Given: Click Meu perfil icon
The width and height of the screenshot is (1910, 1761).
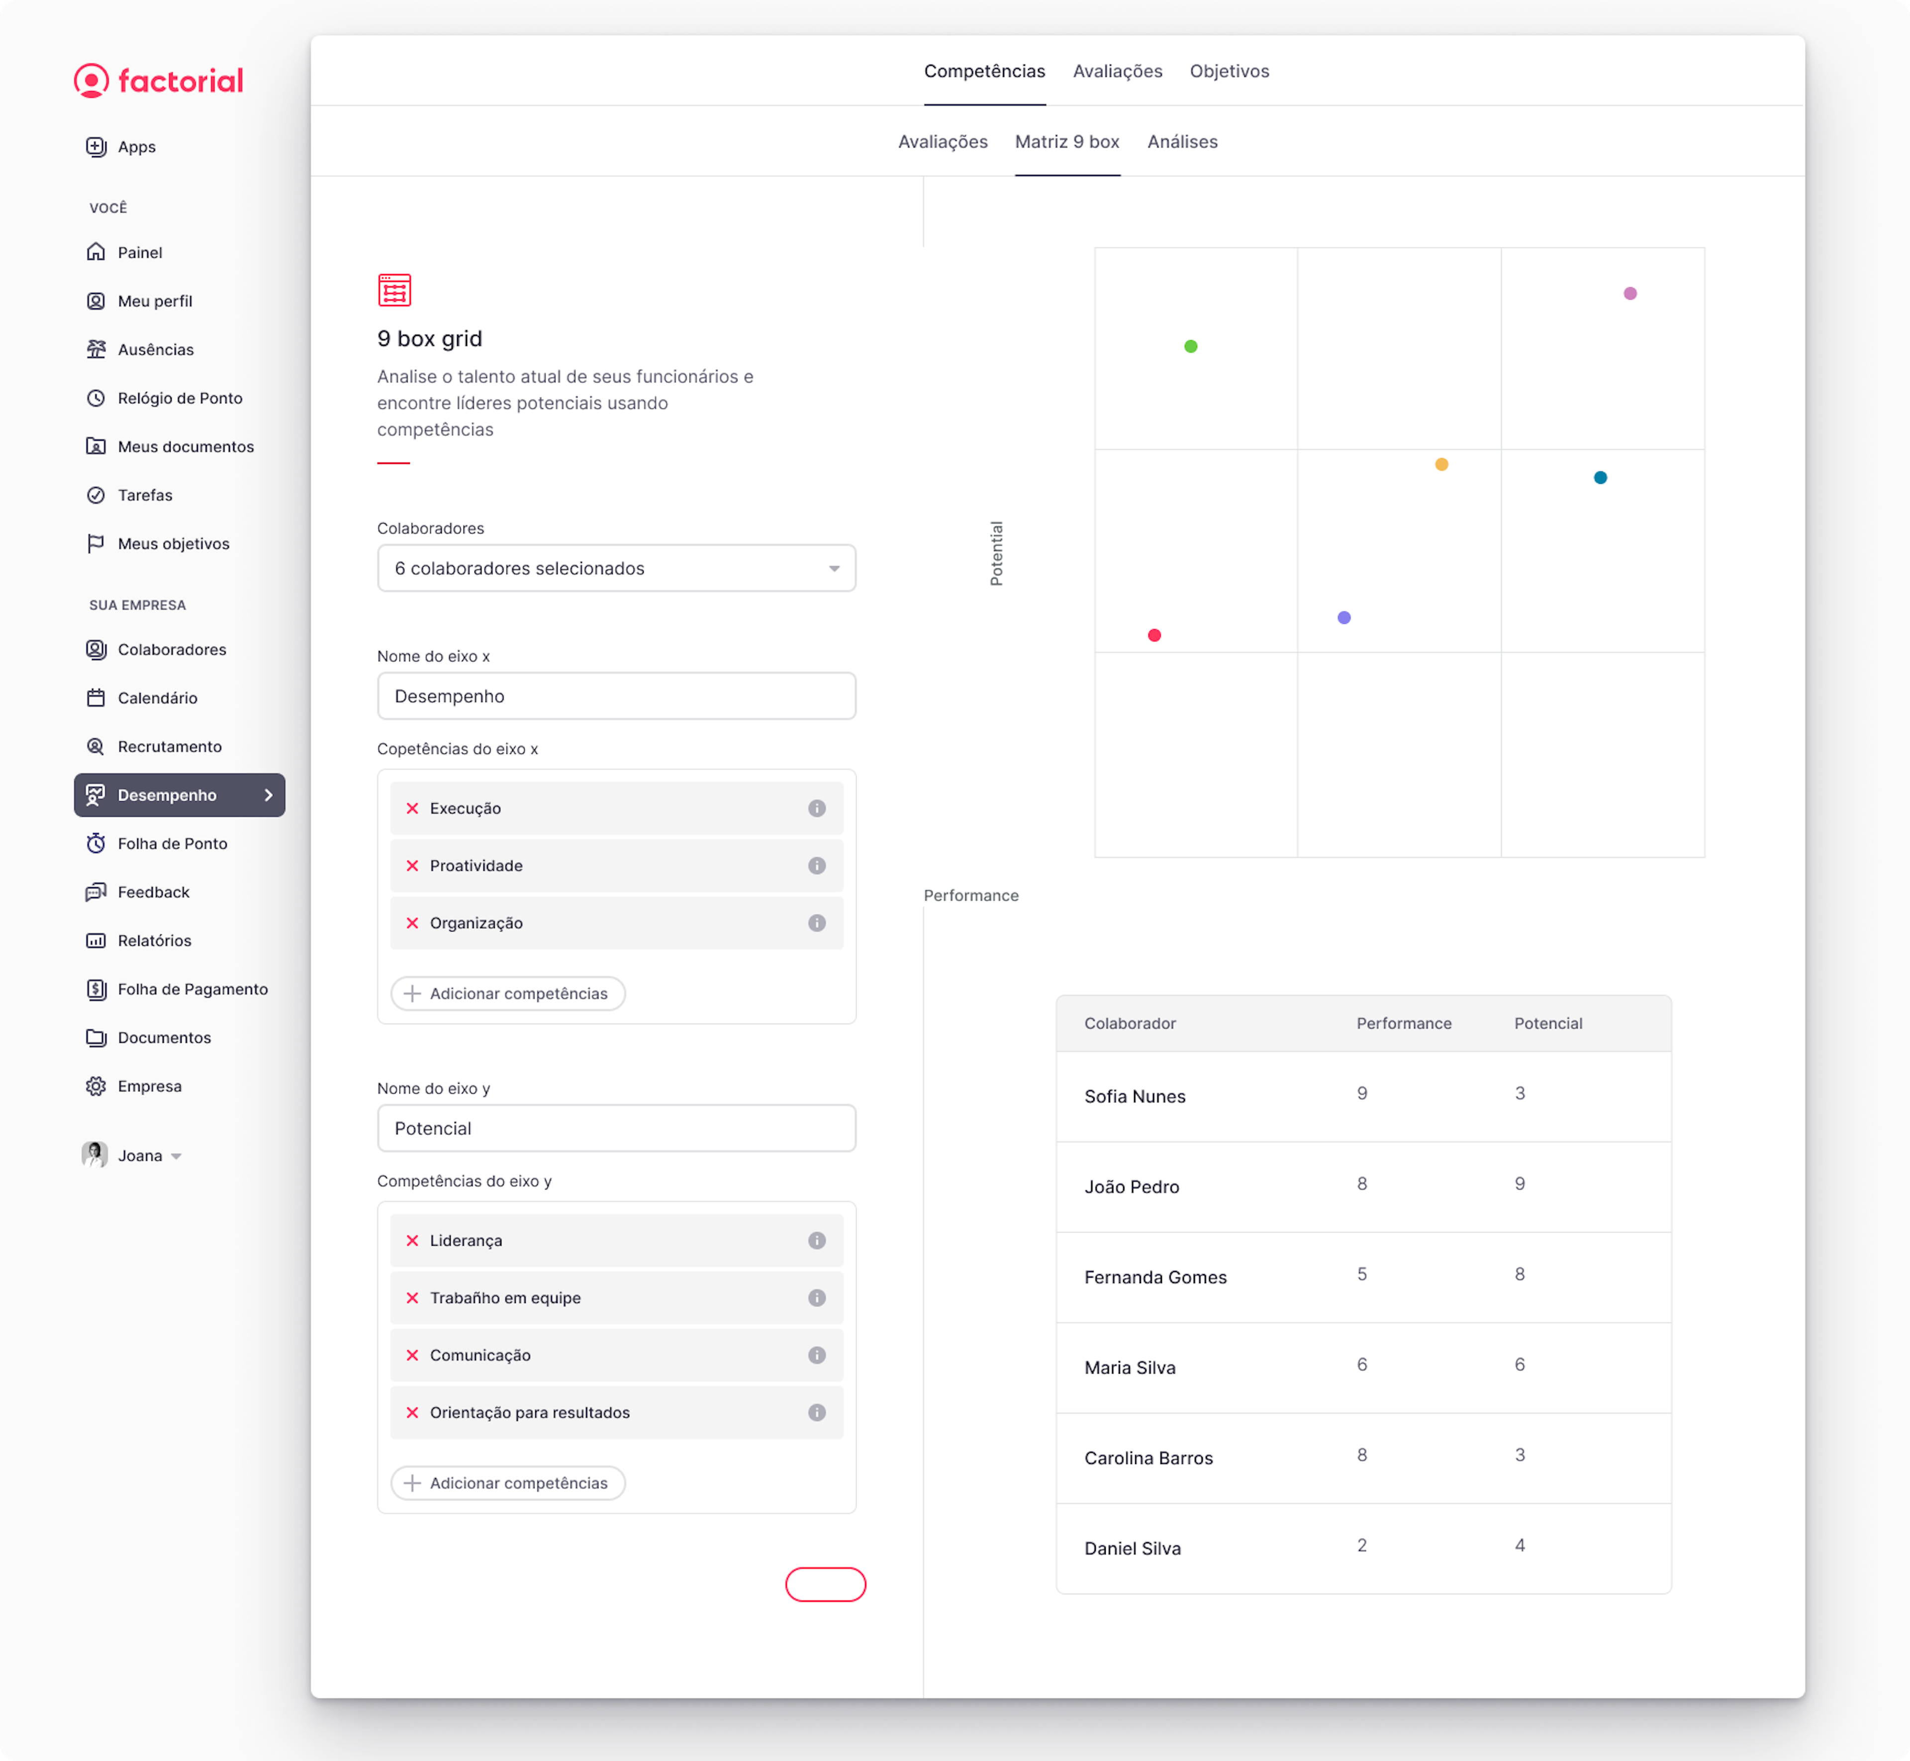Looking at the screenshot, I should [96, 301].
